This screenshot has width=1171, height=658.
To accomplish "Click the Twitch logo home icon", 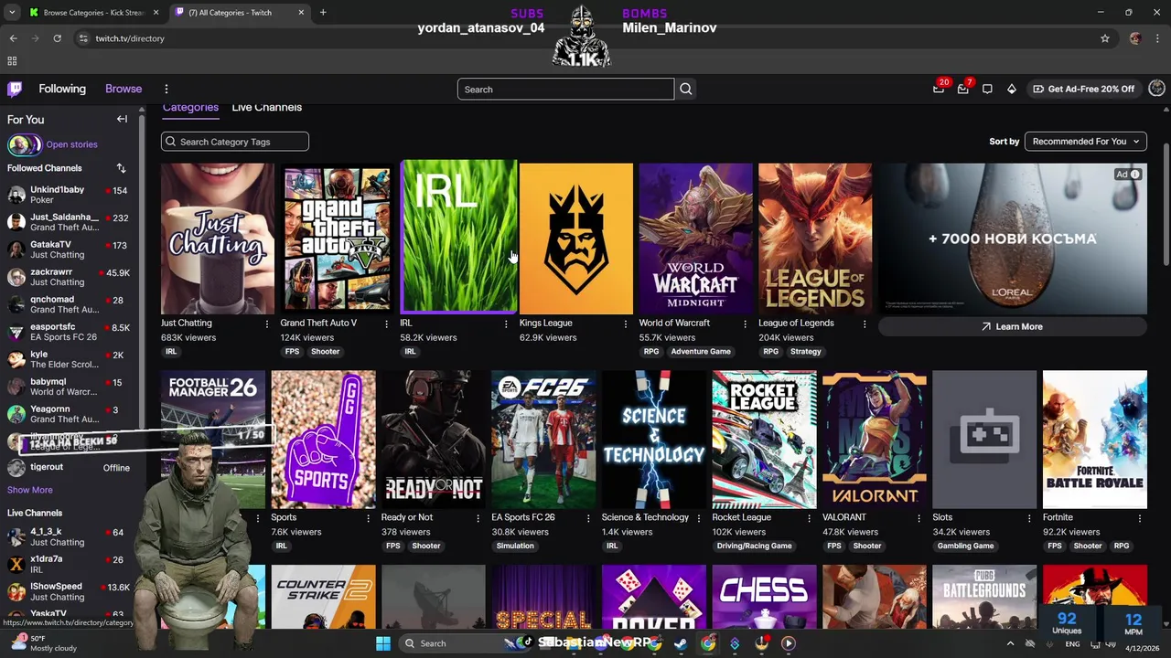I will click(x=15, y=89).
